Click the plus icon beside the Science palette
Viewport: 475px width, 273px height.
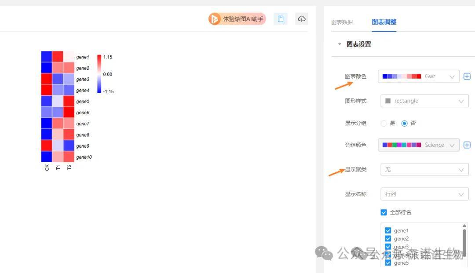(467, 145)
